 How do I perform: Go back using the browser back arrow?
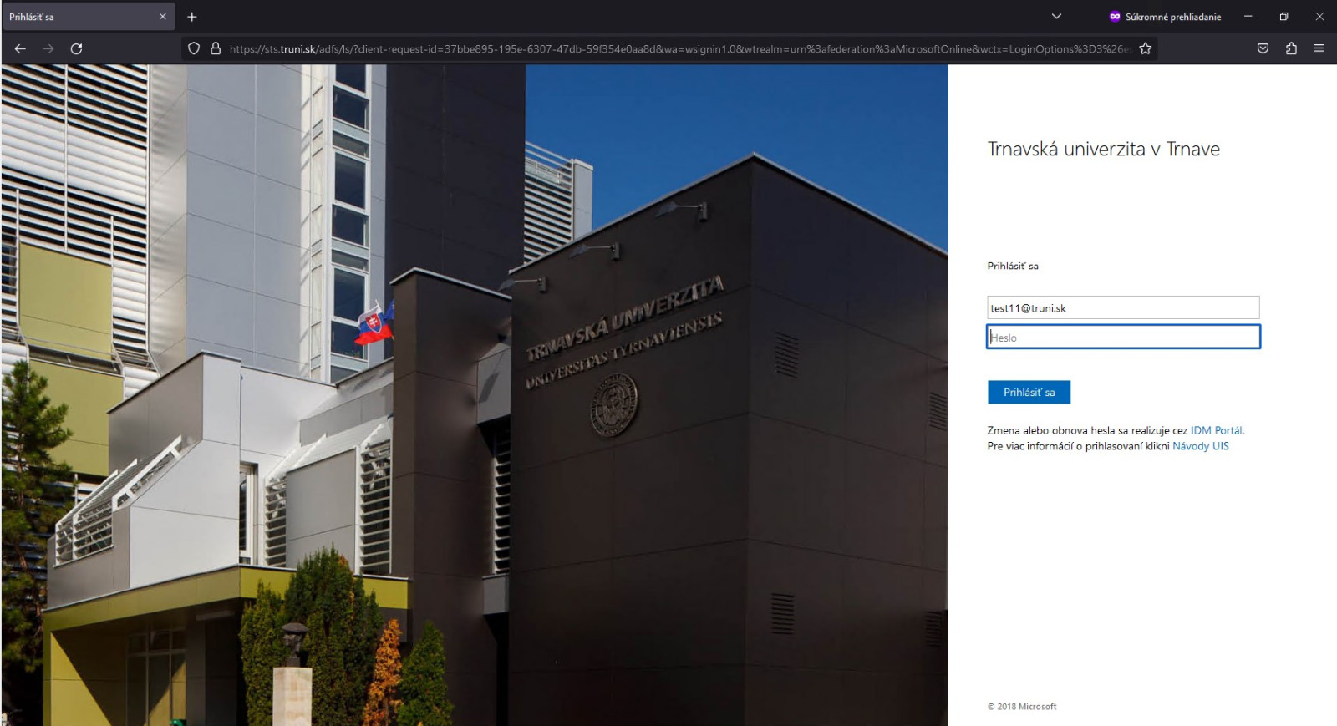(x=20, y=48)
